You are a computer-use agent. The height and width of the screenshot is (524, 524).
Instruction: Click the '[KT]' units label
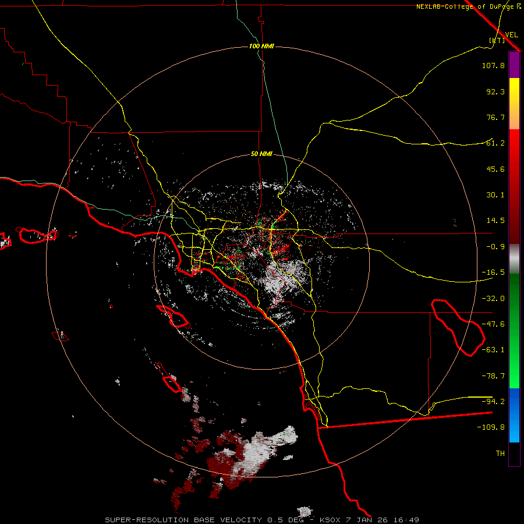click(497, 41)
